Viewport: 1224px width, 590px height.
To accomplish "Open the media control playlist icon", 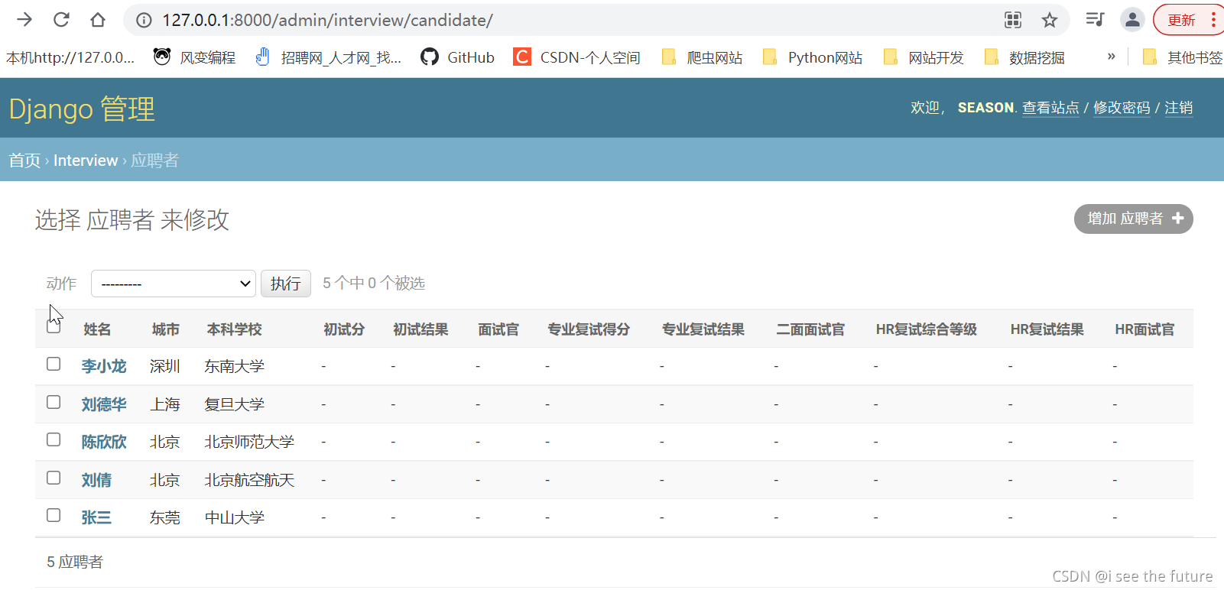I will 1095,20.
